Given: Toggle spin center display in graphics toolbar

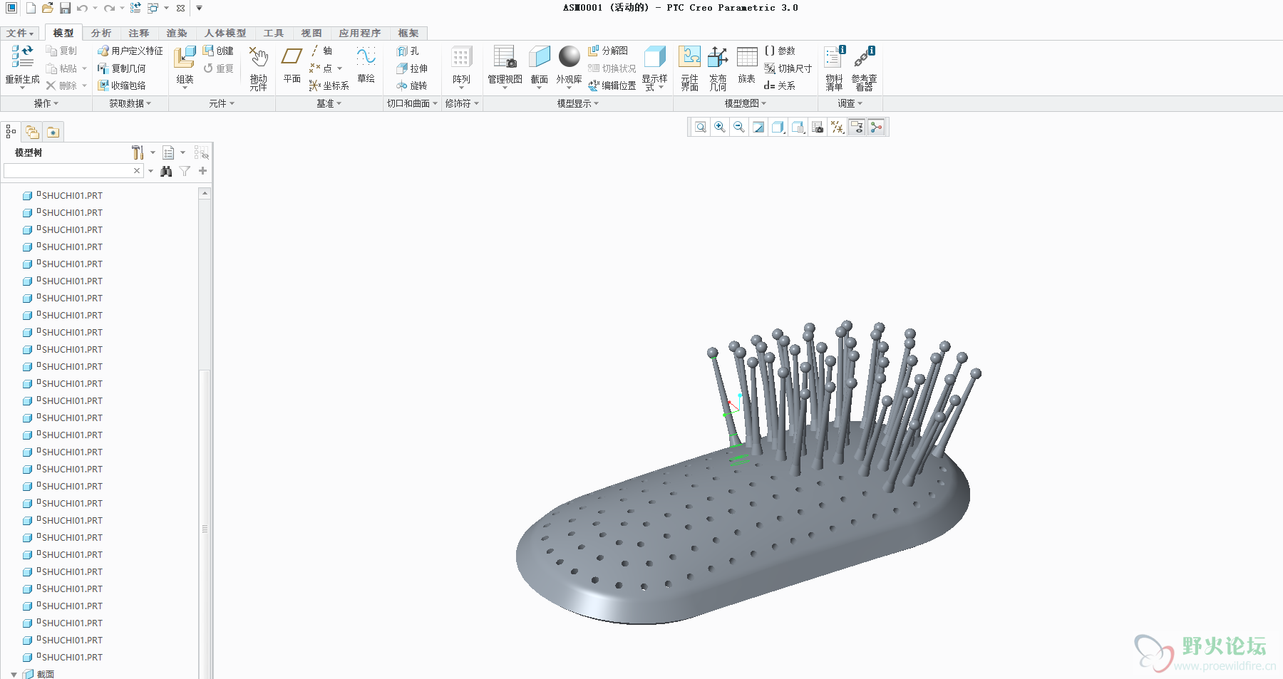Looking at the screenshot, I should 876,127.
